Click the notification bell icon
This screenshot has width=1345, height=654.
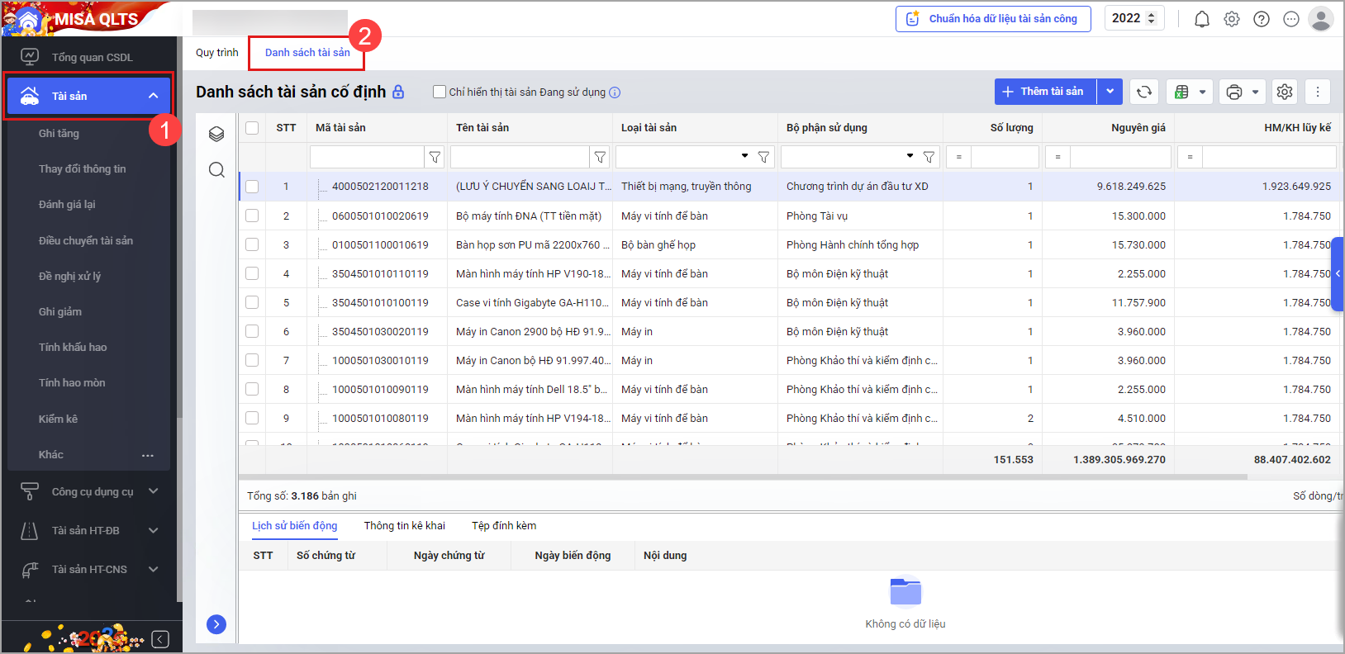point(1202,19)
